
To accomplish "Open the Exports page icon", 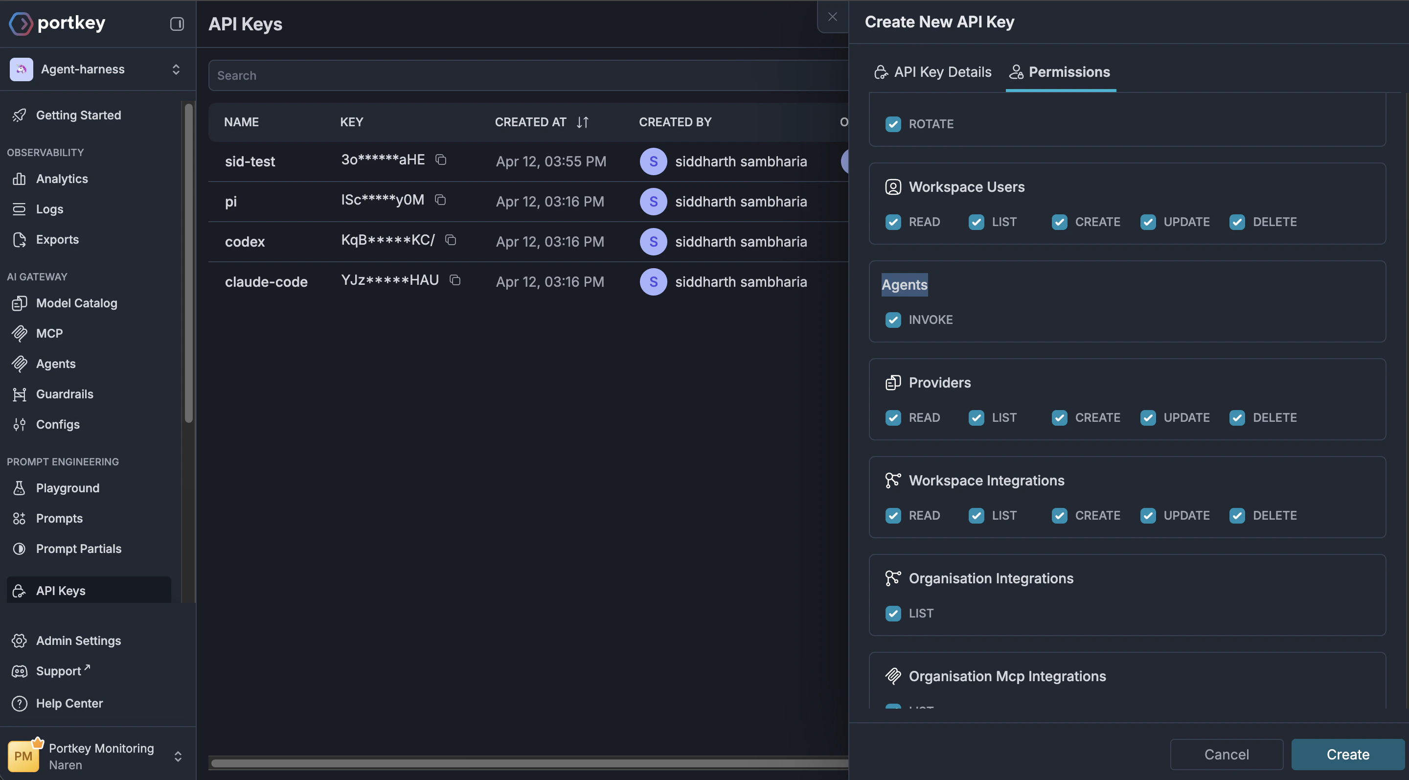I will coord(20,240).
